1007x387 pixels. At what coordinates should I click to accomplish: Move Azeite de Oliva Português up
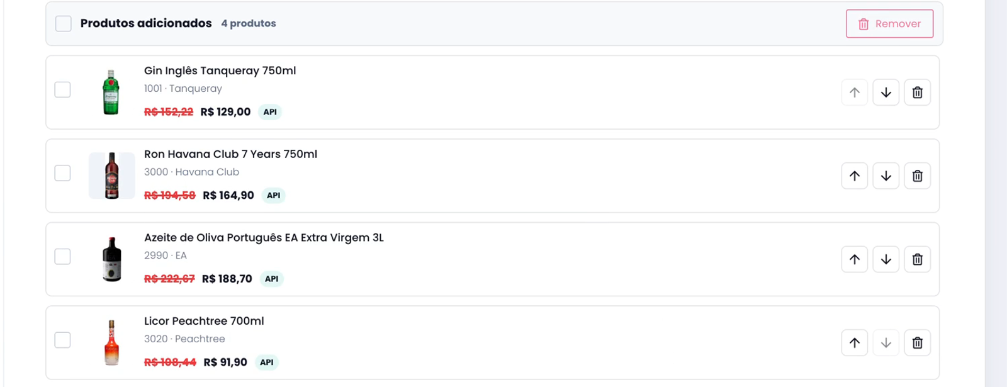(x=854, y=259)
